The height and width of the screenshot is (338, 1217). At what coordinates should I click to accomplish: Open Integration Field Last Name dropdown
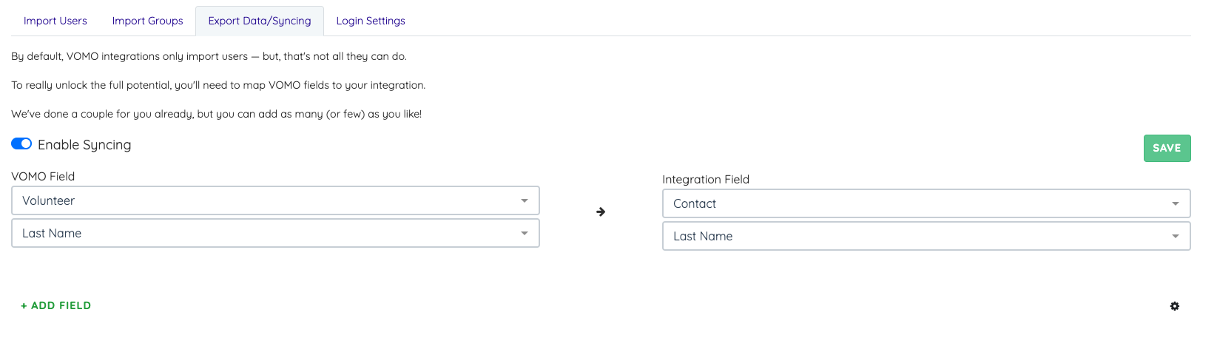(x=926, y=236)
